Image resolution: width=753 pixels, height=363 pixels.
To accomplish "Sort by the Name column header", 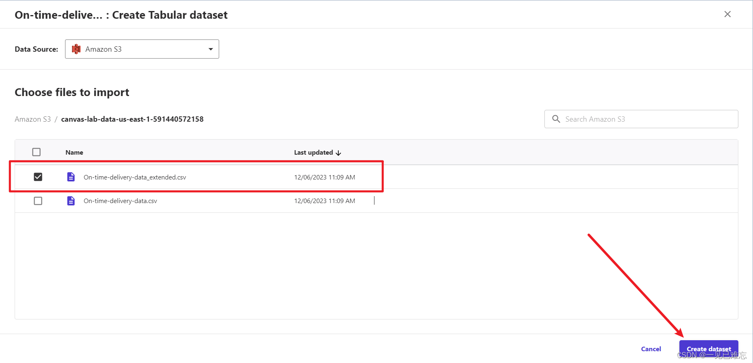I will pos(74,153).
